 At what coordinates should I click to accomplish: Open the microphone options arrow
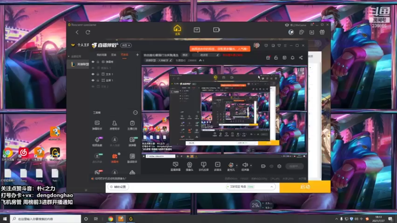(237, 166)
